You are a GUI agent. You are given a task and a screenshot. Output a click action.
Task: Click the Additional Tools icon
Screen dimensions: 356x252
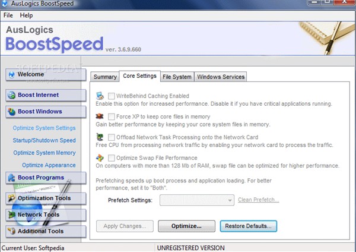11,231
